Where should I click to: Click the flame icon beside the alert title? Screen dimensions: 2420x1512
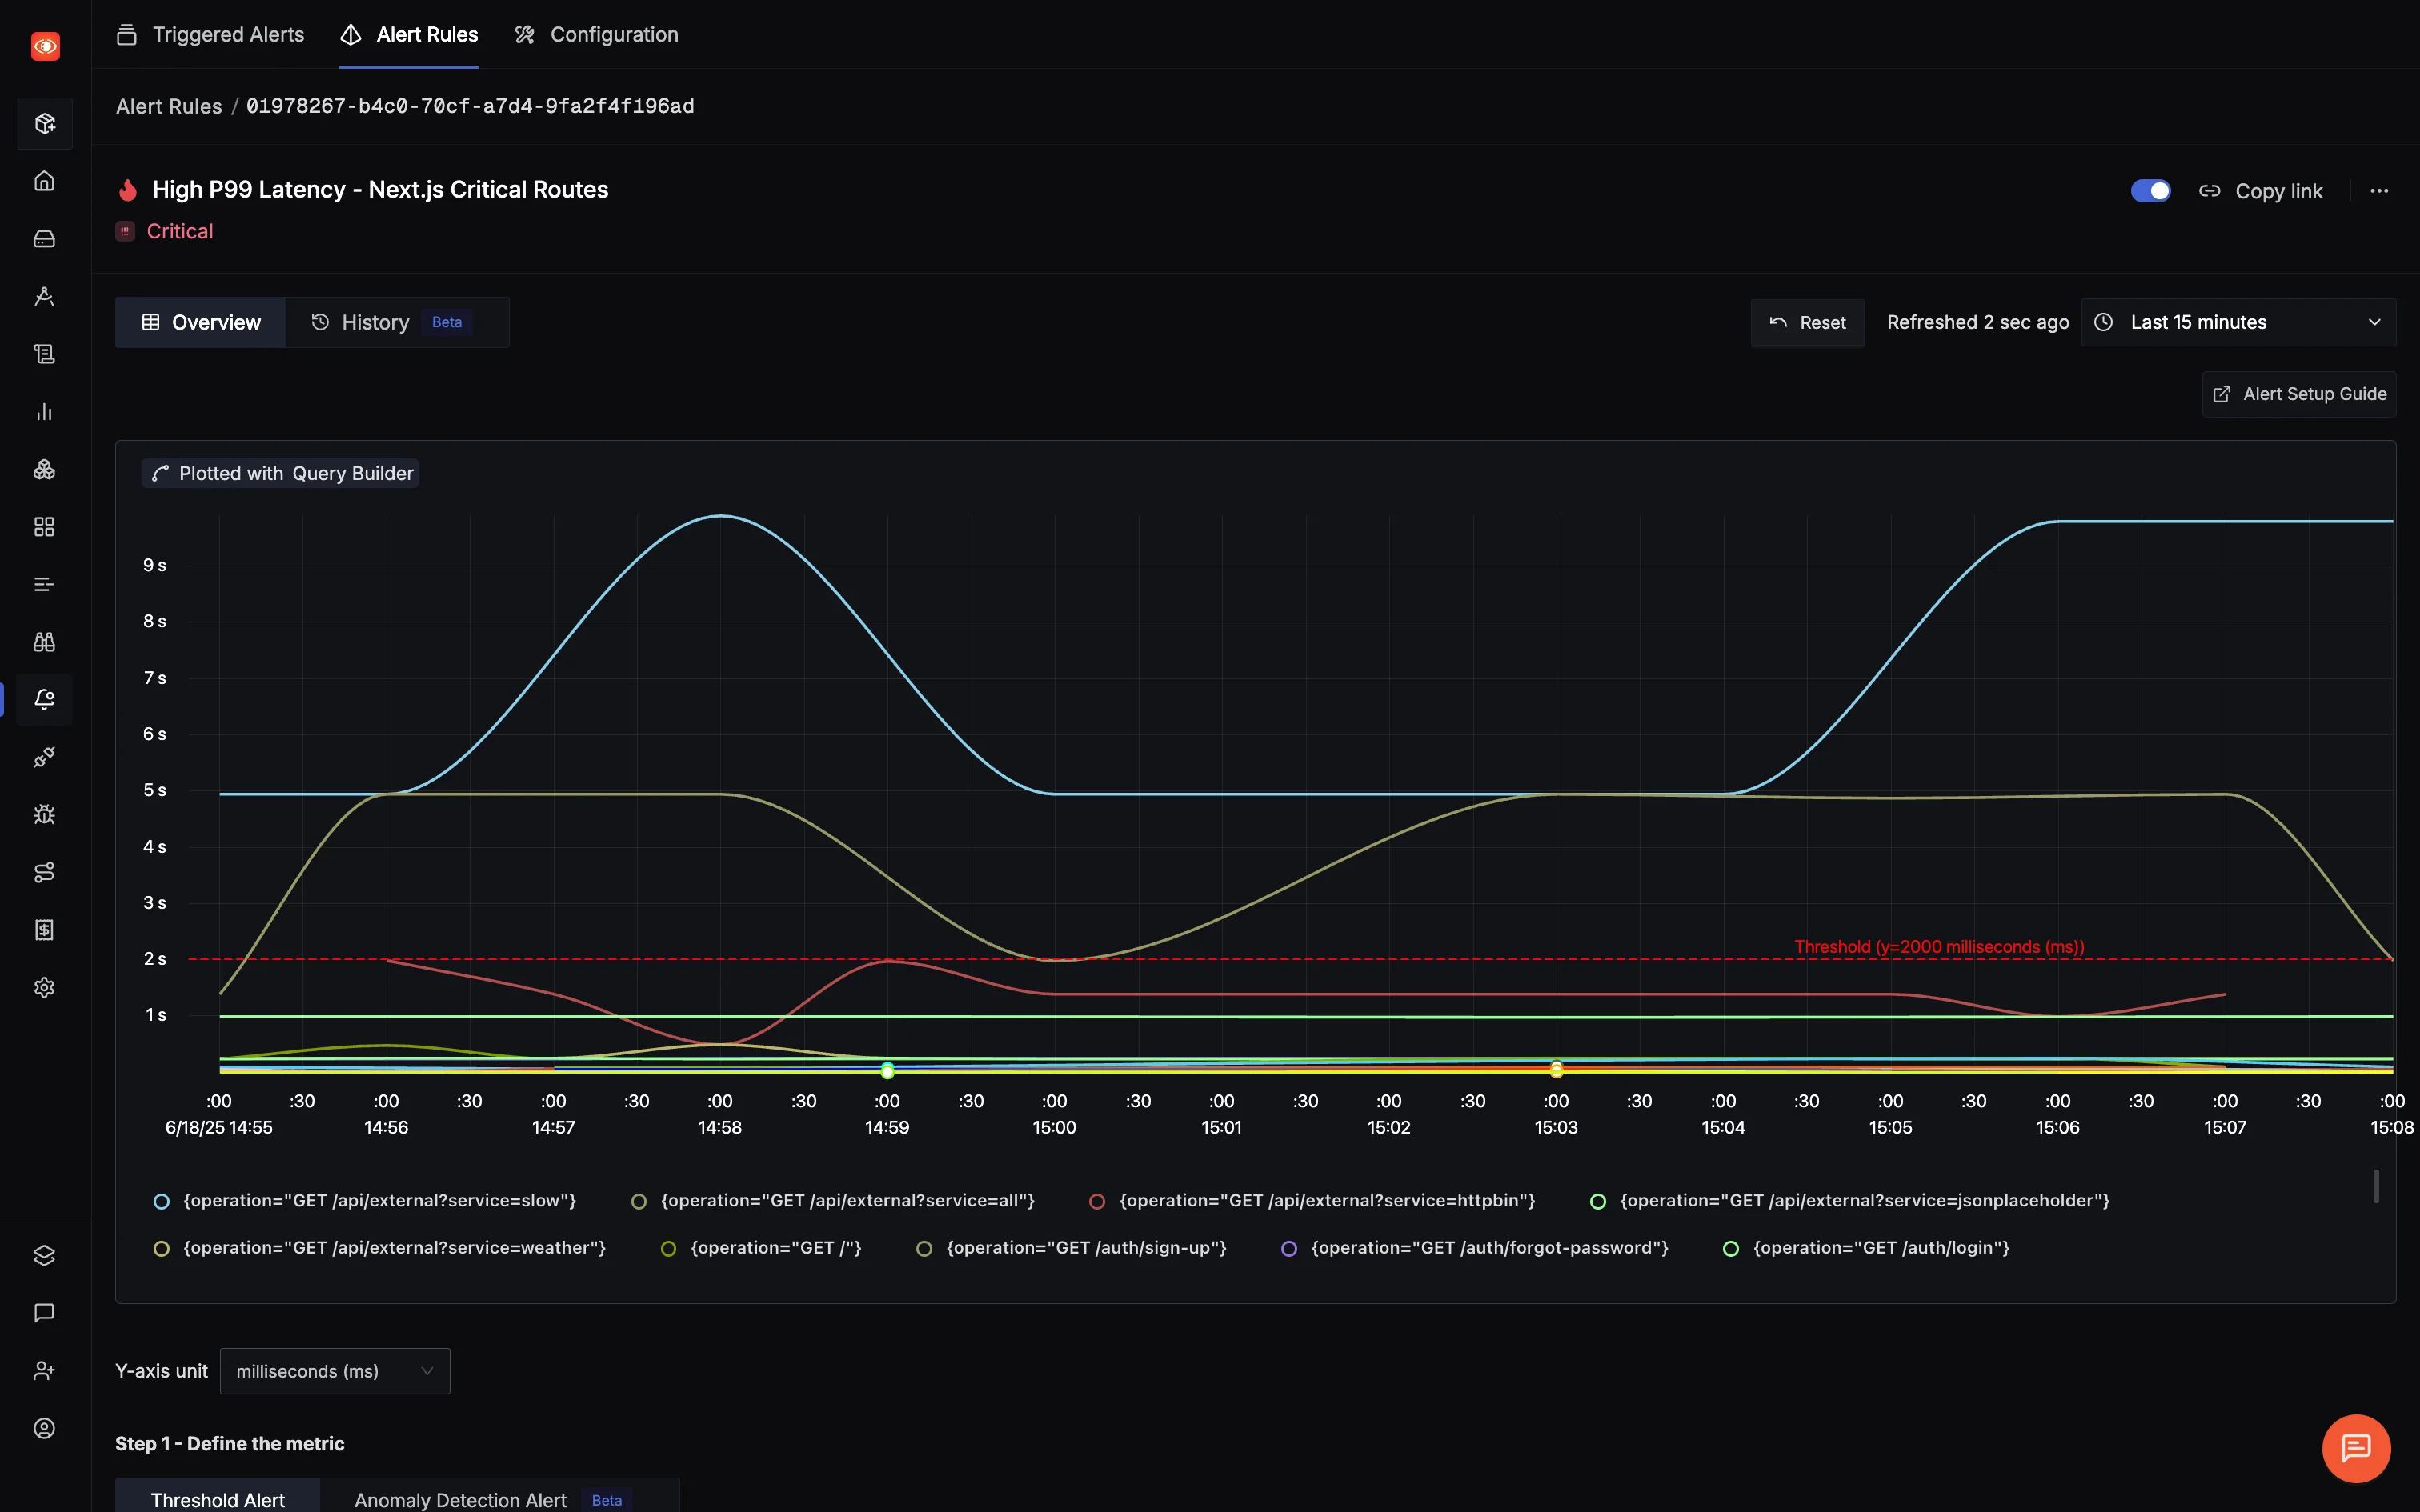tap(127, 190)
